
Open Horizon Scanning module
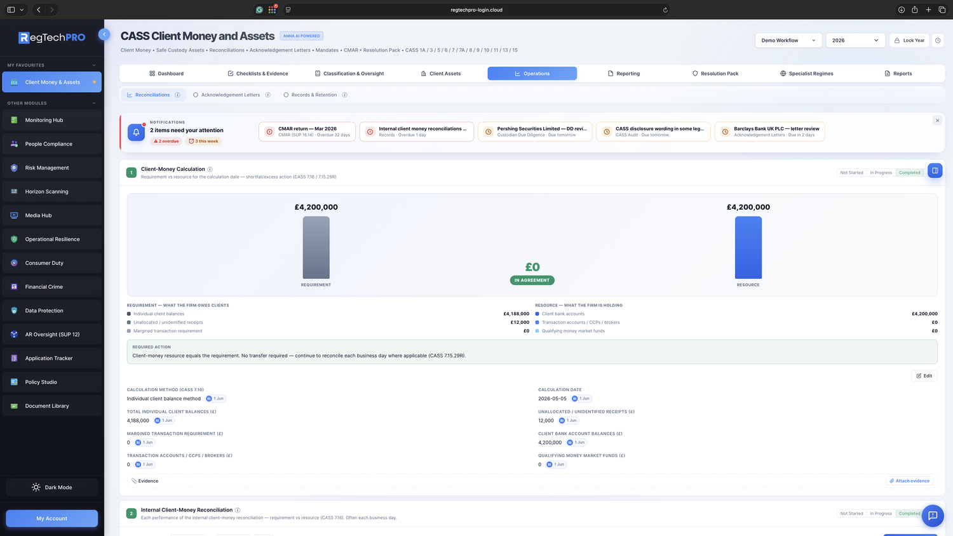pyautogui.click(x=52, y=192)
